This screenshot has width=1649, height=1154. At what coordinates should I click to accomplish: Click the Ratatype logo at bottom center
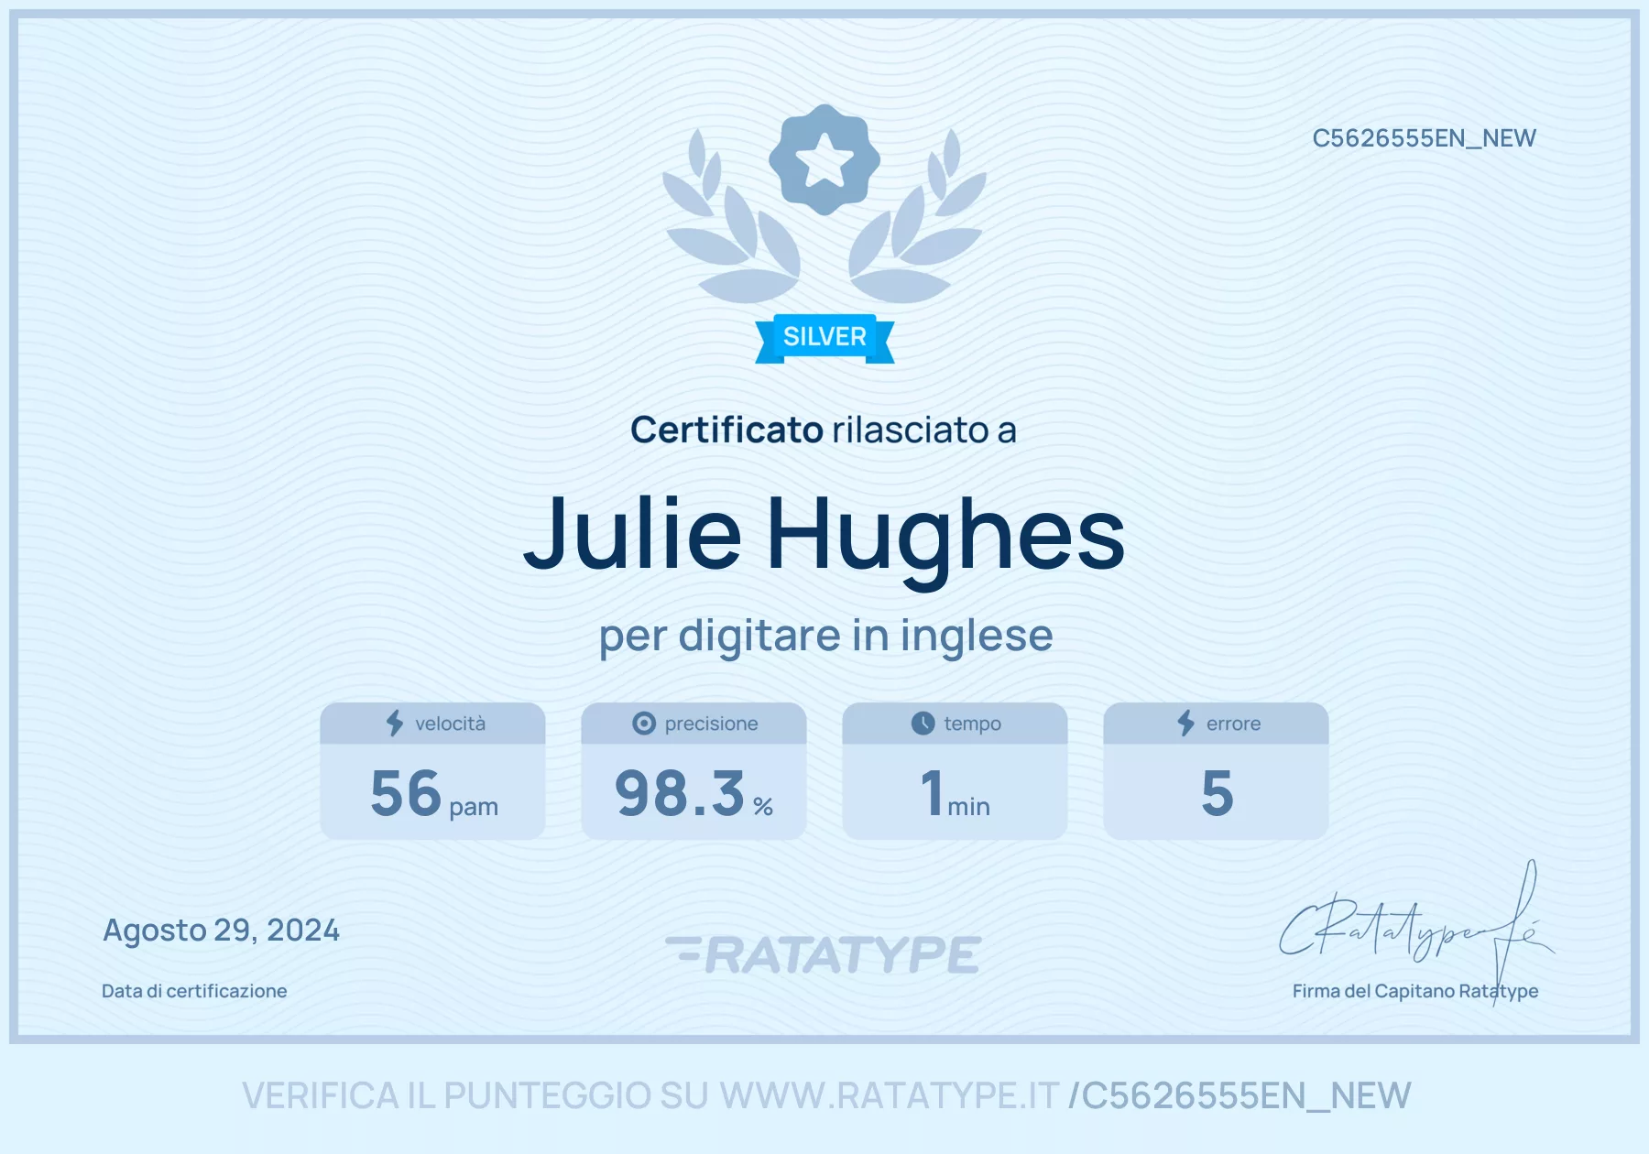pos(824,954)
